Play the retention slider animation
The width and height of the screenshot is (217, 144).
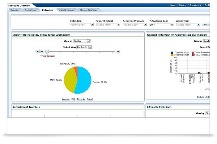pos(38,51)
